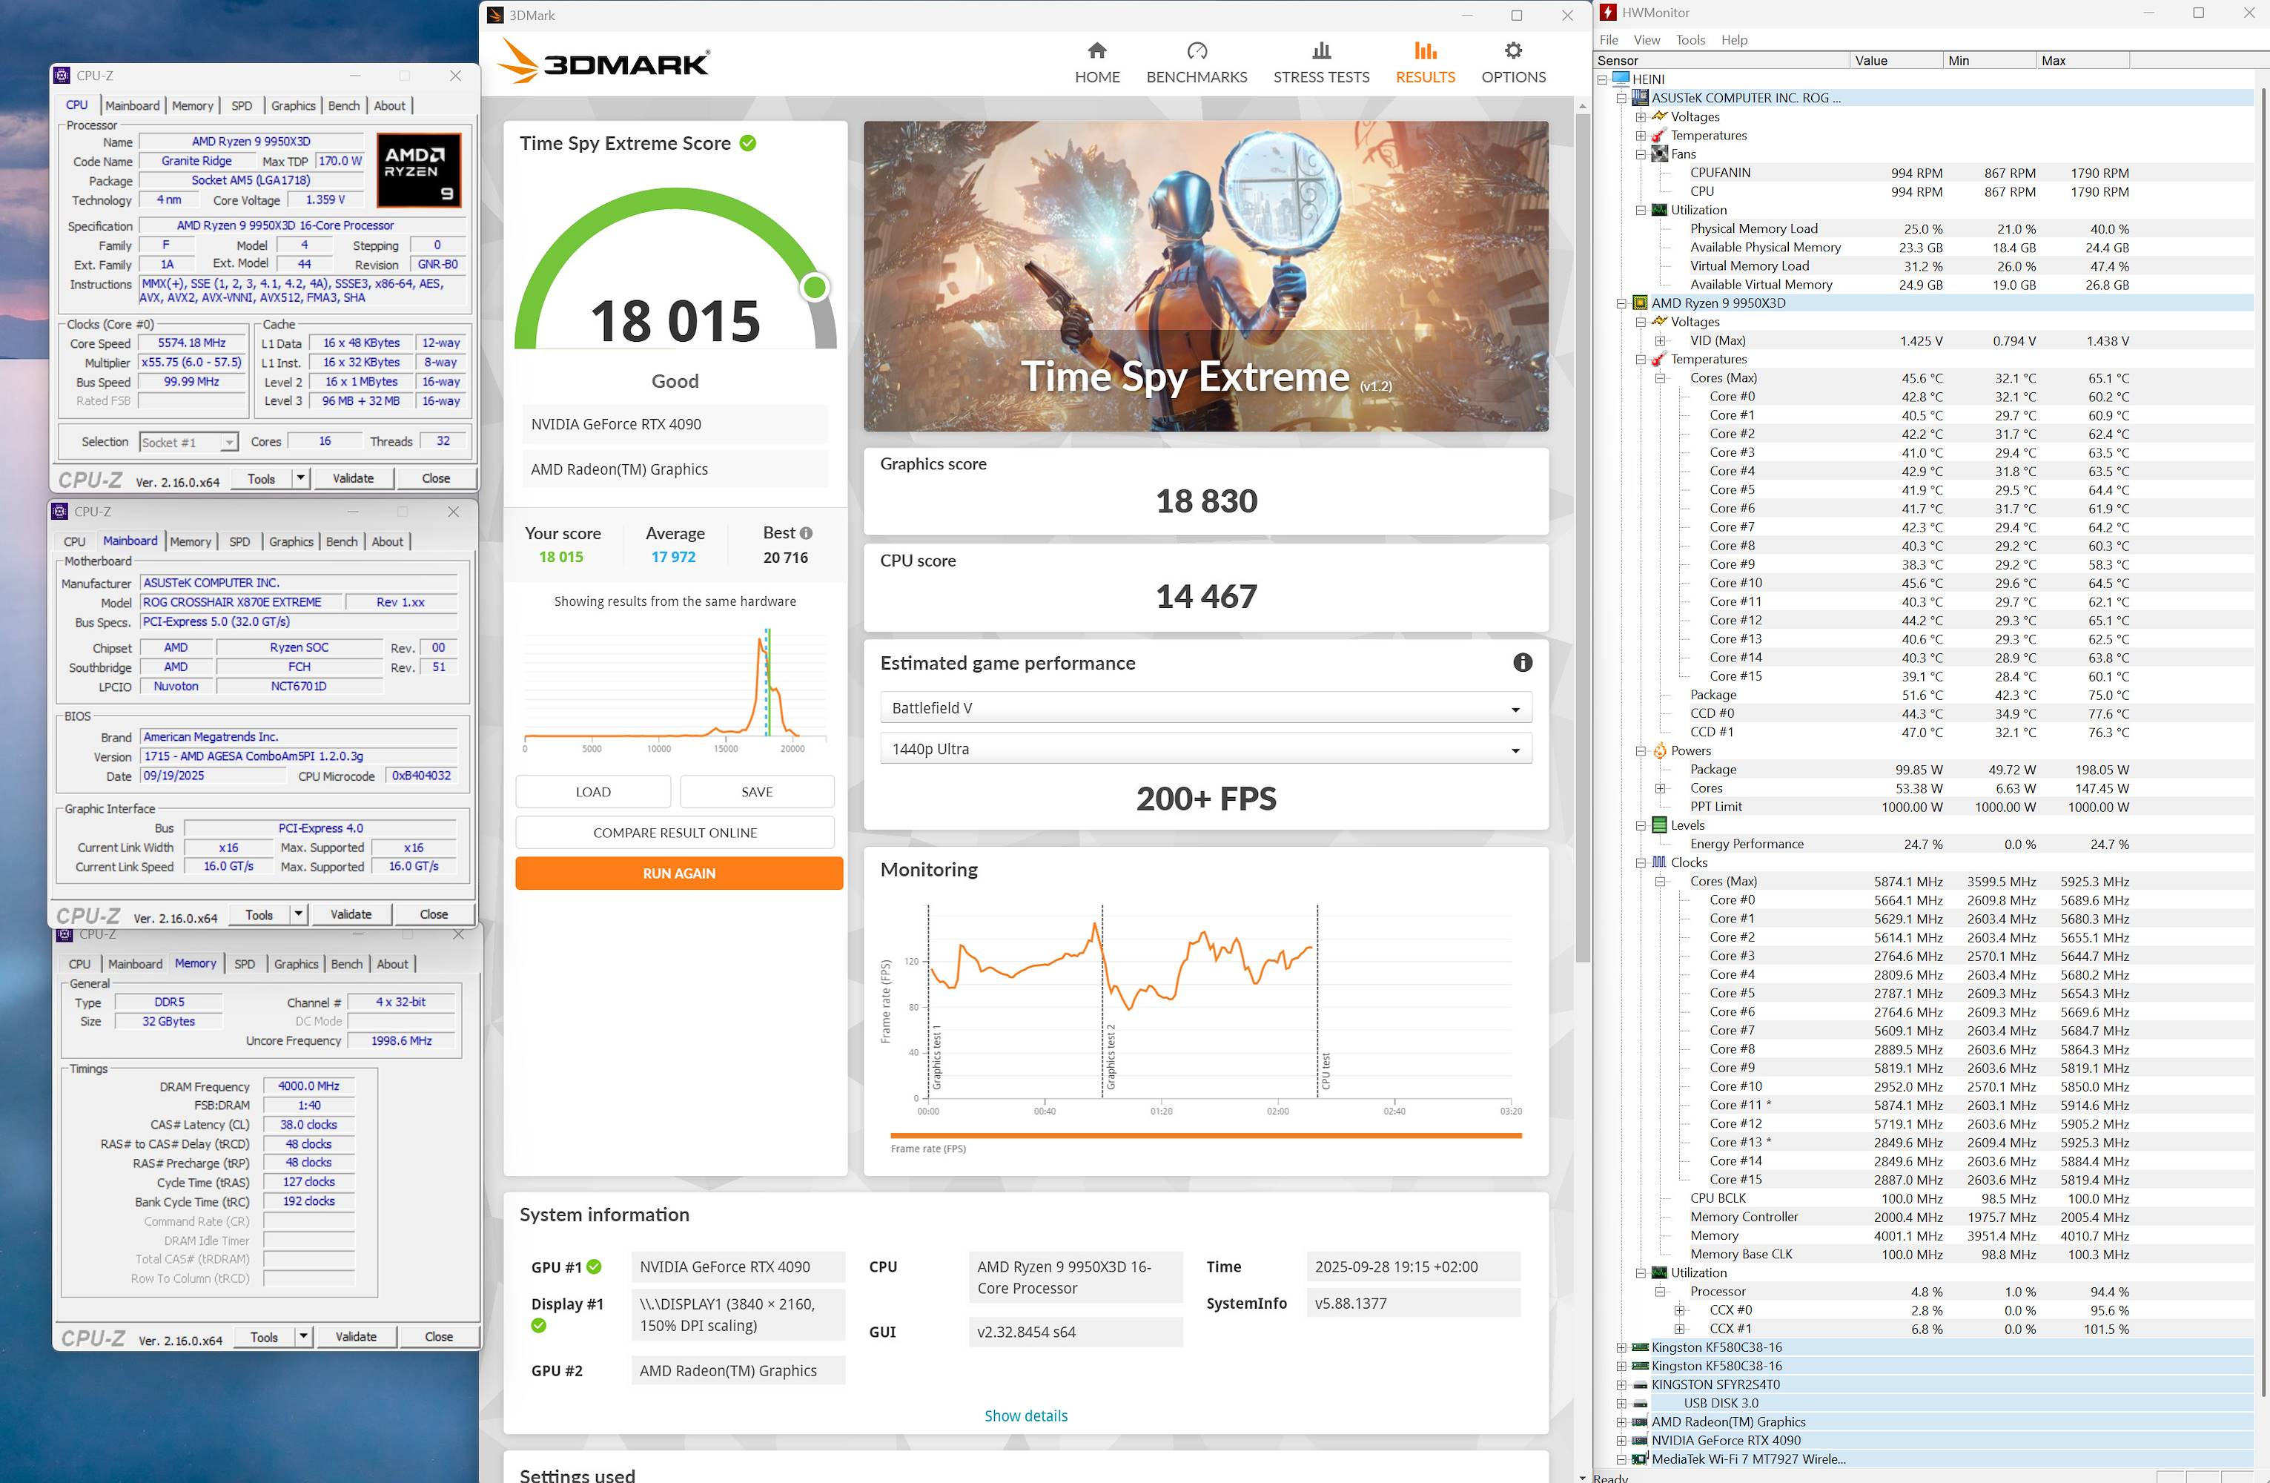Image resolution: width=2270 pixels, height=1483 pixels.
Task: Click the 3DMark results vertical scrollbar
Action: (1582, 534)
